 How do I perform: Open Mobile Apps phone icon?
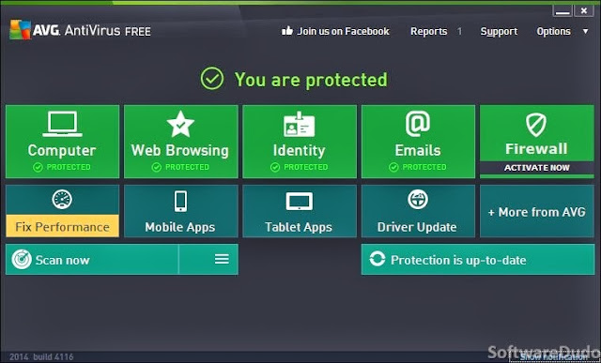pyautogui.click(x=180, y=202)
